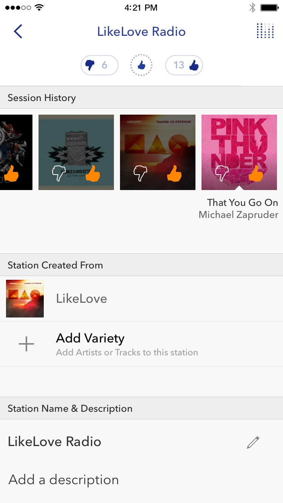Thumb up the Talking to Everyone album

pos(174,173)
